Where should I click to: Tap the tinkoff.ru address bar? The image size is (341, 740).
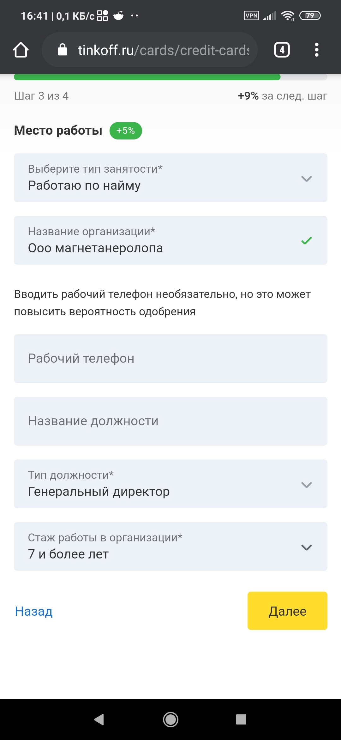click(163, 50)
